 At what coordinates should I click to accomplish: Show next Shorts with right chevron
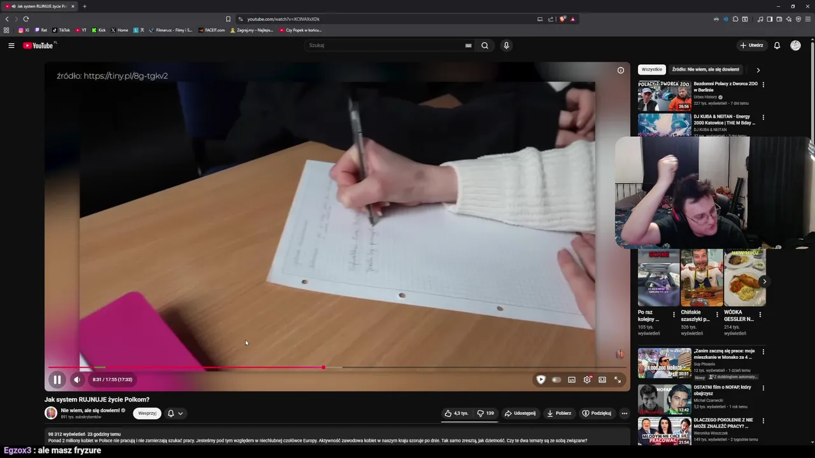click(x=764, y=281)
